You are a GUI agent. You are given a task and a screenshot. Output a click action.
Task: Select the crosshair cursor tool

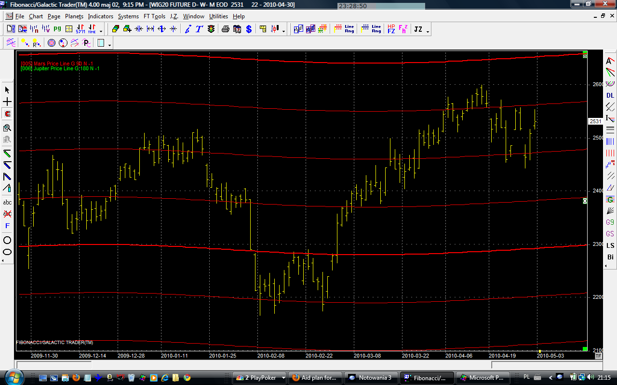pos(7,102)
